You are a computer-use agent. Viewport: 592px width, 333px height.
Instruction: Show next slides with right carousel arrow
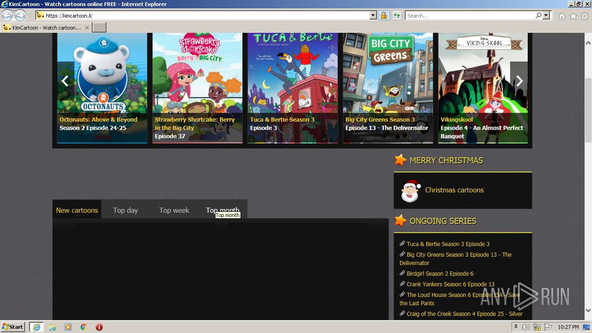point(519,81)
